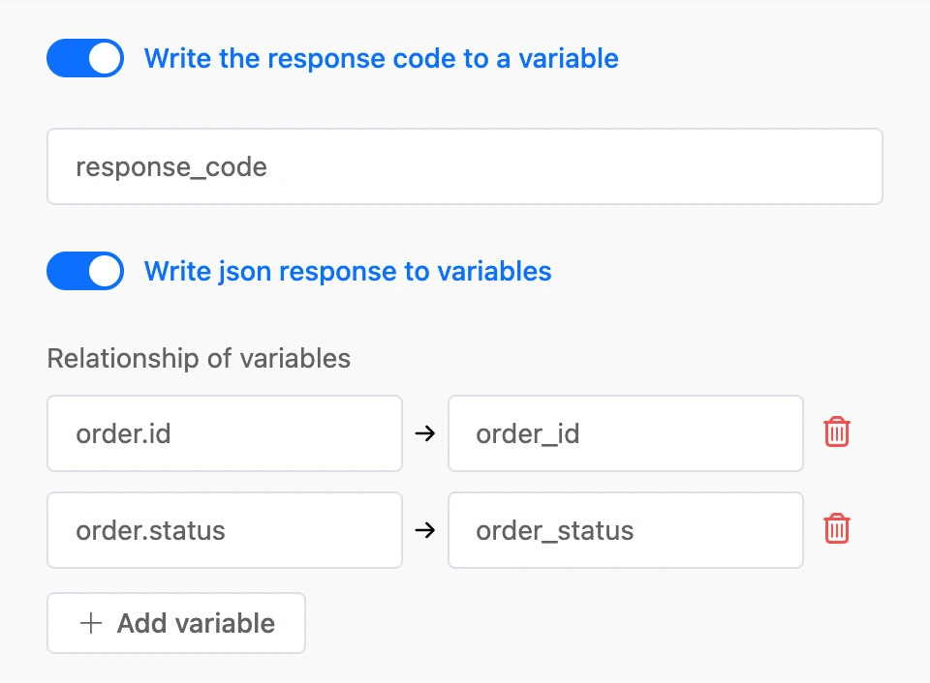Edit the order_id target variable field
This screenshot has height=683, width=930.
tap(626, 433)
